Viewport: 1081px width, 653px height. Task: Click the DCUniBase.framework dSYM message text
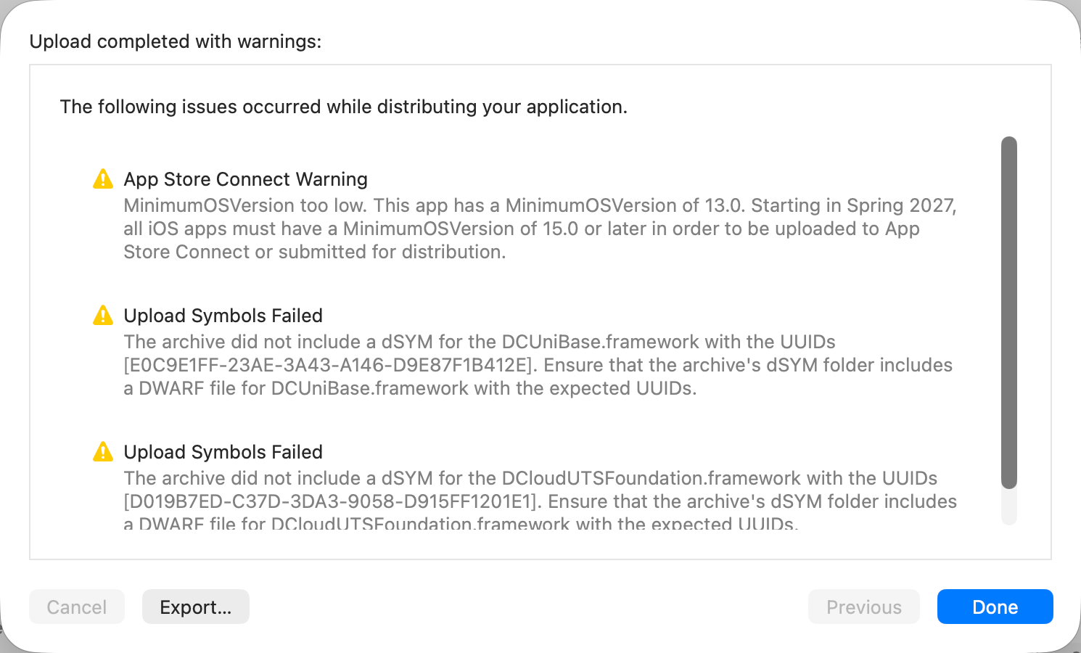tap(538, 365)
